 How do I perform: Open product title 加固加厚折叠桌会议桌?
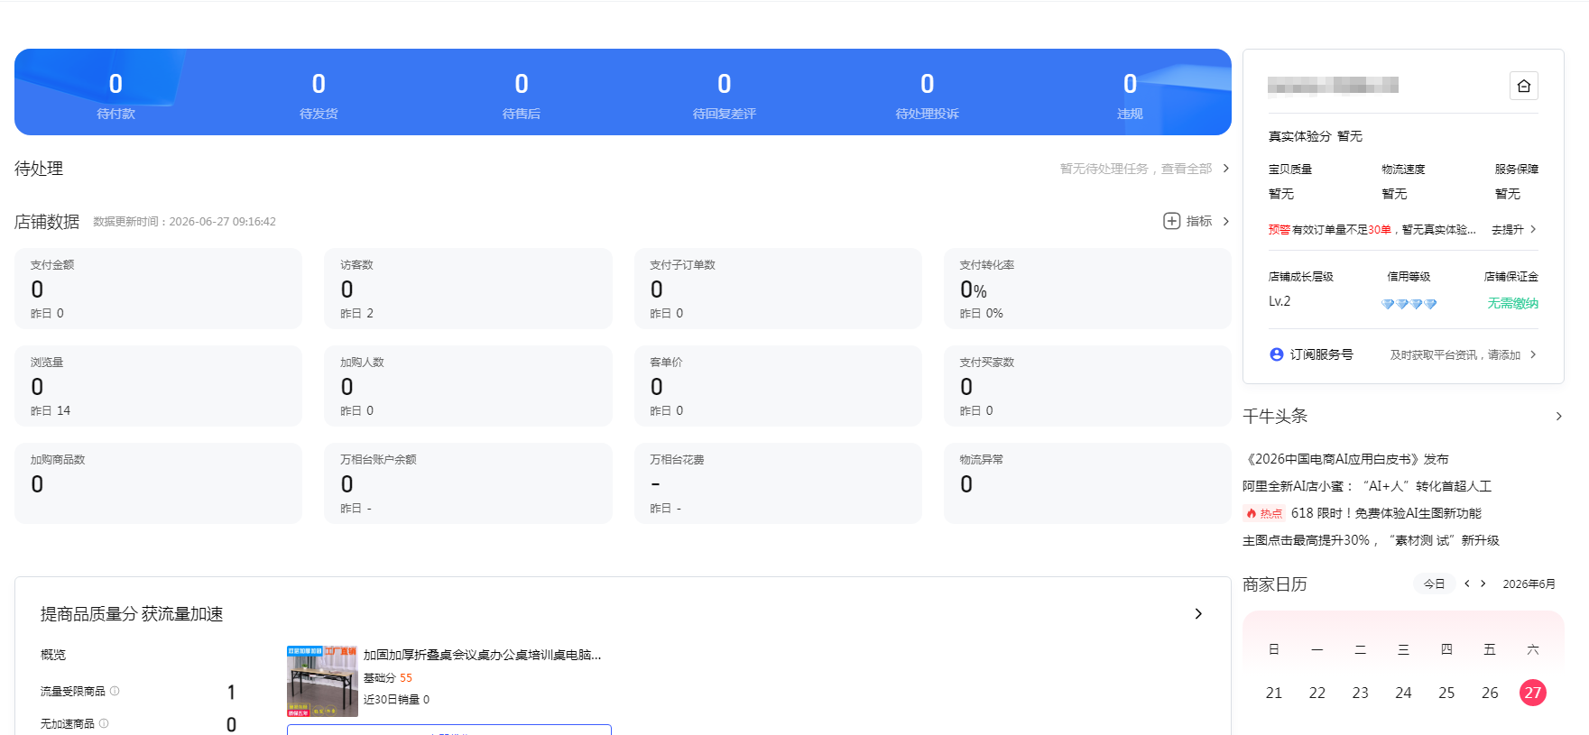click(x=482, y=655)
